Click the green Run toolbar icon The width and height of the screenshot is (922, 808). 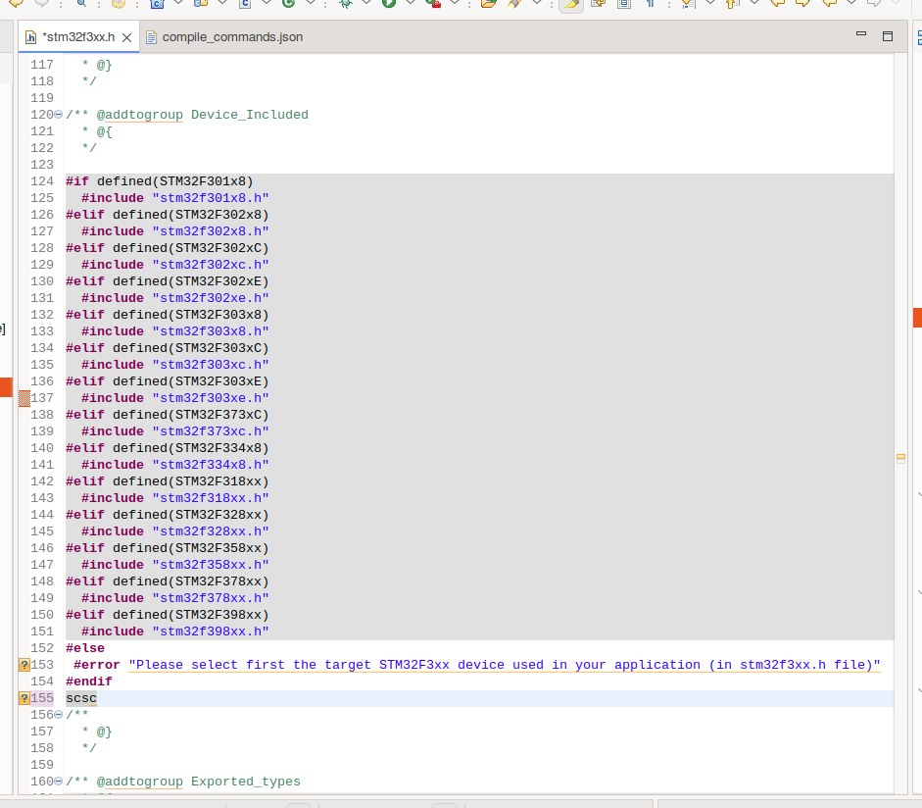(388, 3)
